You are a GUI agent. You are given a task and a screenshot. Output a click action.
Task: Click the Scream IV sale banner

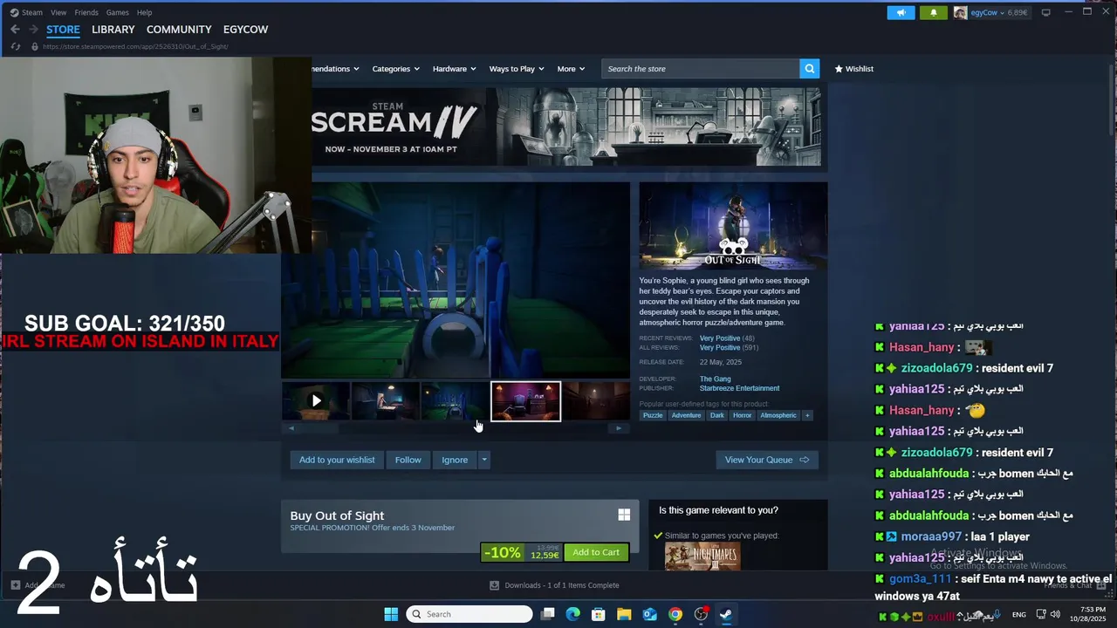pos(565,126)
